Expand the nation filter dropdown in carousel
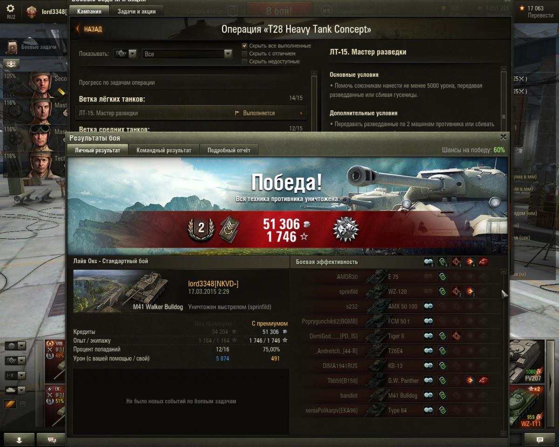The height and width of the screenshot is (447, 559). tap(15, 346)
